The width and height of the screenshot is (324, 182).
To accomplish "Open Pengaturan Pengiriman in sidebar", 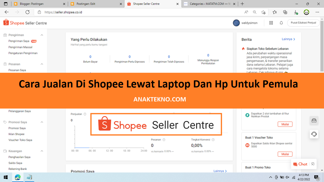I will [23, 53].
